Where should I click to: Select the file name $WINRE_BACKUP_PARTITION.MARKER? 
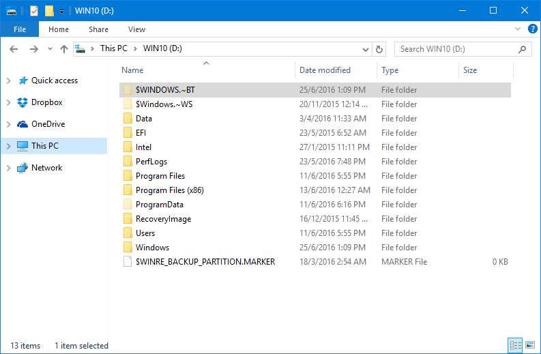click(205, 262)
